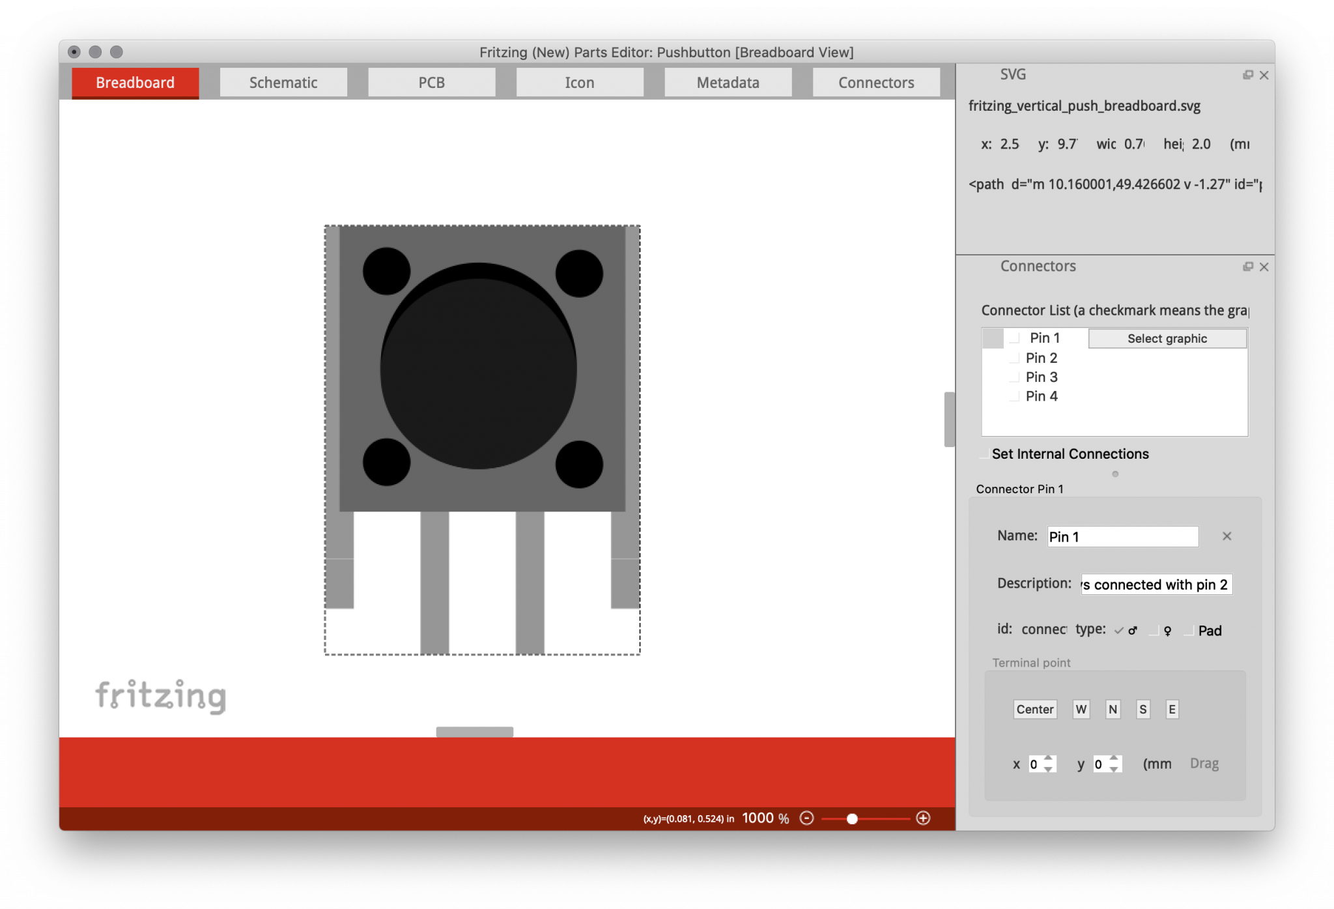Click the zoom slider handle

pyautogui.click(x=852, y=818)
